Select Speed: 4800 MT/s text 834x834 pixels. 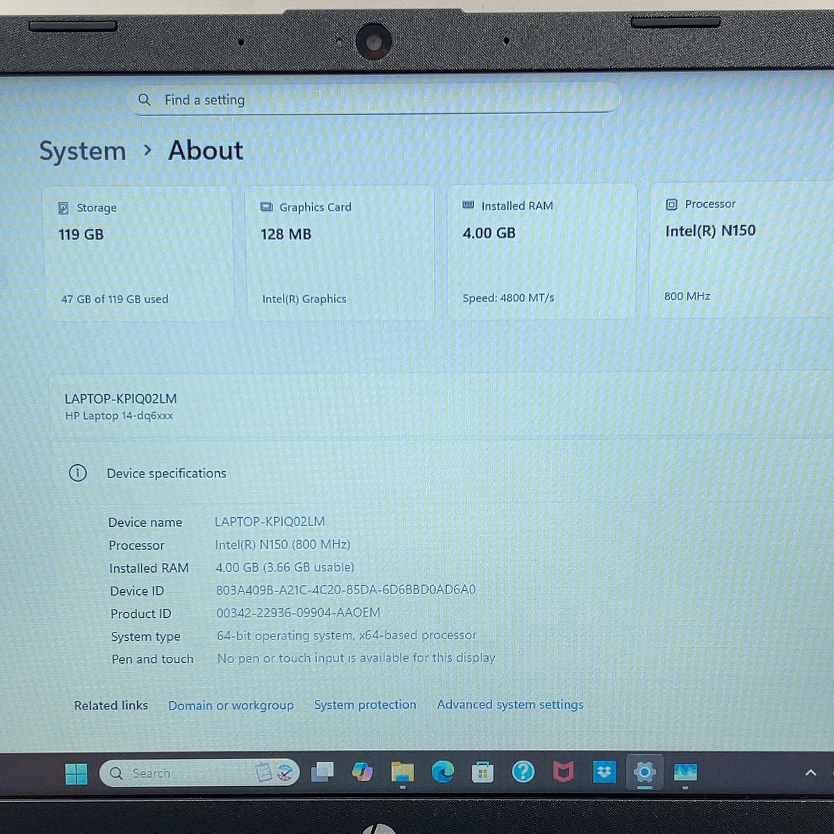click(x=509, y=297)
